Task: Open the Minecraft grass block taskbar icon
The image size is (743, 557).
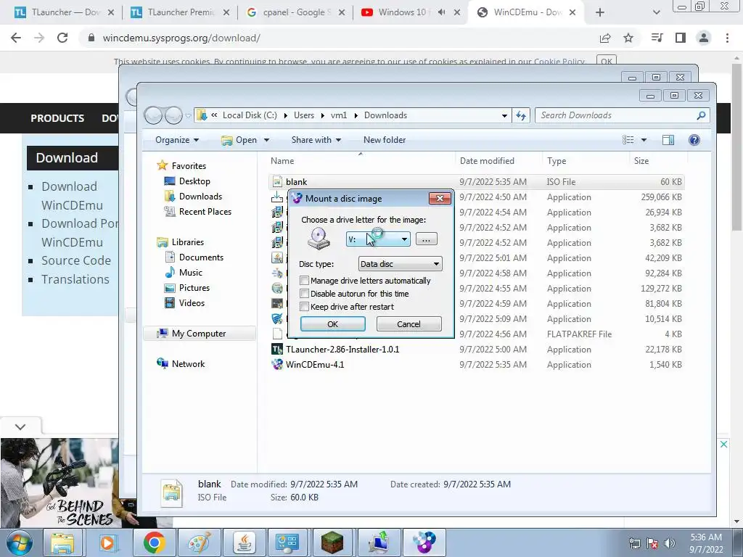Action: coord(332,542)
